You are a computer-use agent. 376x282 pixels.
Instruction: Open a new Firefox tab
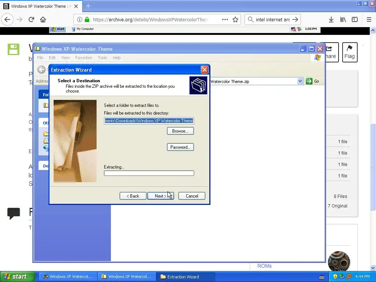coord(88,6)
